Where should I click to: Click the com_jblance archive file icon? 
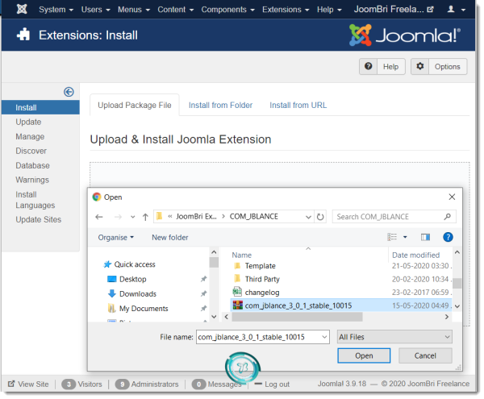click(238, 305)
